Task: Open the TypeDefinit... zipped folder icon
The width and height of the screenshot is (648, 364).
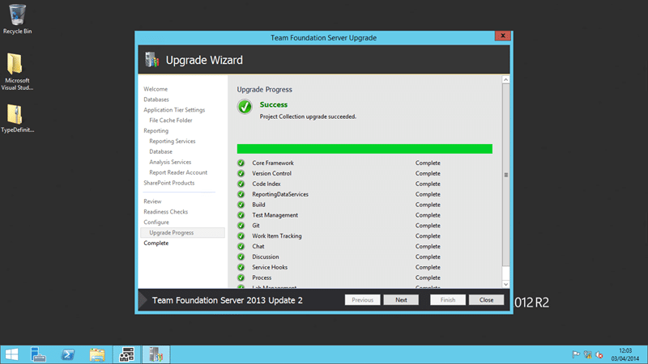Action: [x=17, y=118]
